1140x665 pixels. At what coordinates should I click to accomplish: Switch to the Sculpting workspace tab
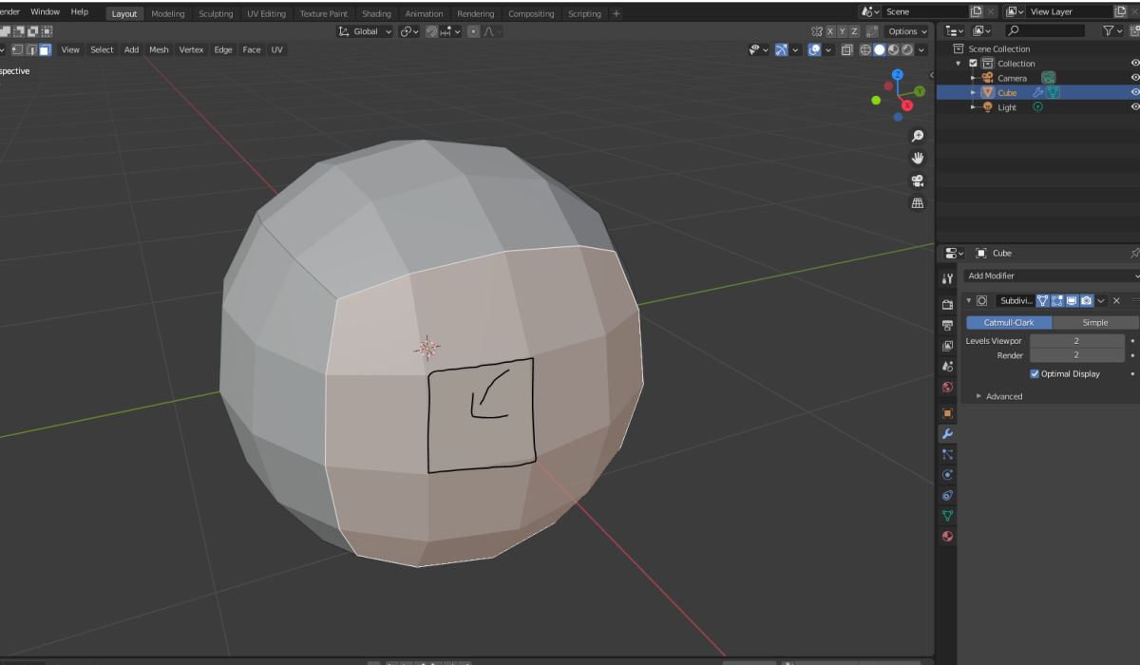point(216,13)
